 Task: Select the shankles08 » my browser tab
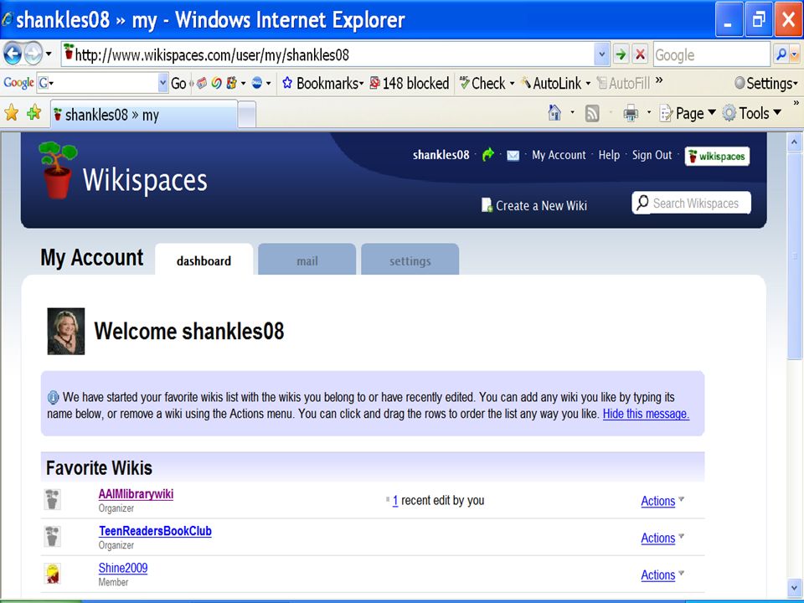[x=143, y=115]
